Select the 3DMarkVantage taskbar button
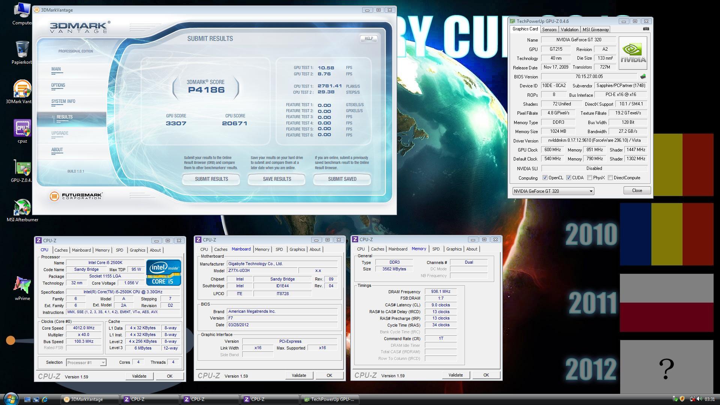Screen dimensions: 720x405 coord(90,399)
